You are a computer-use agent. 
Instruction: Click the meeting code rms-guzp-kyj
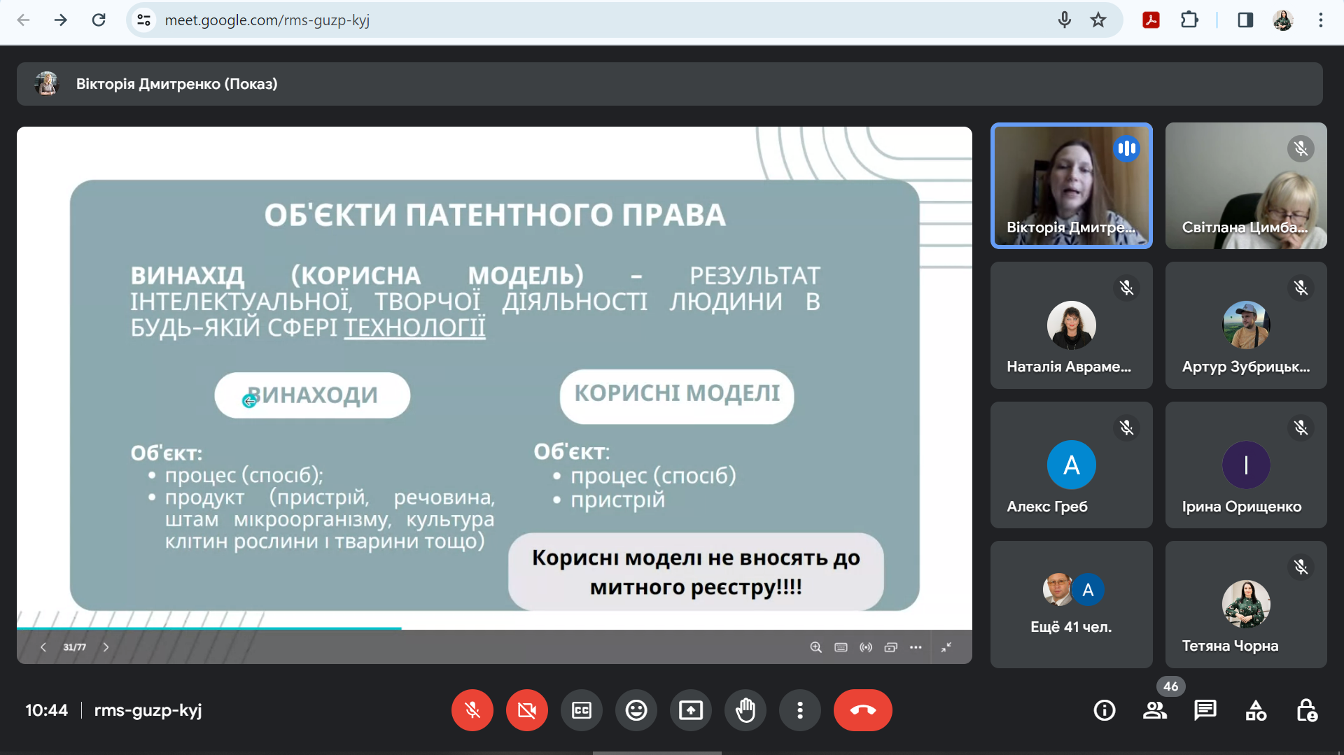pyautogui.click(x=148, y=710)
